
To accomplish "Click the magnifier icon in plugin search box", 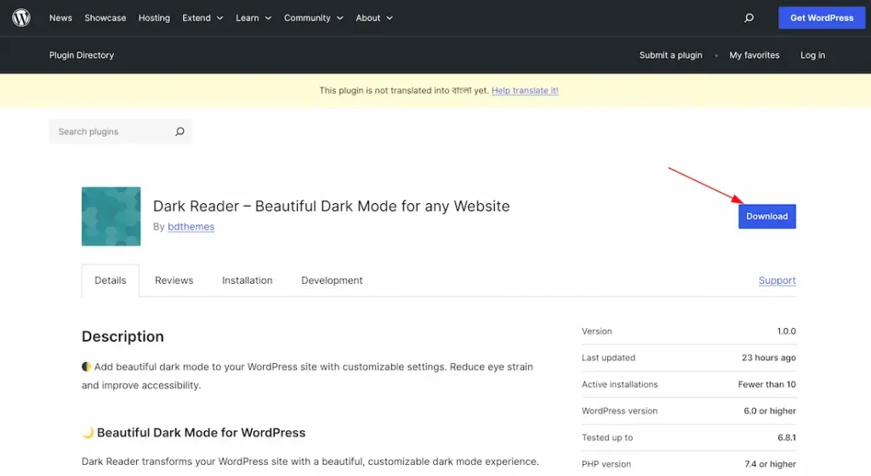I will coord(179,132).
